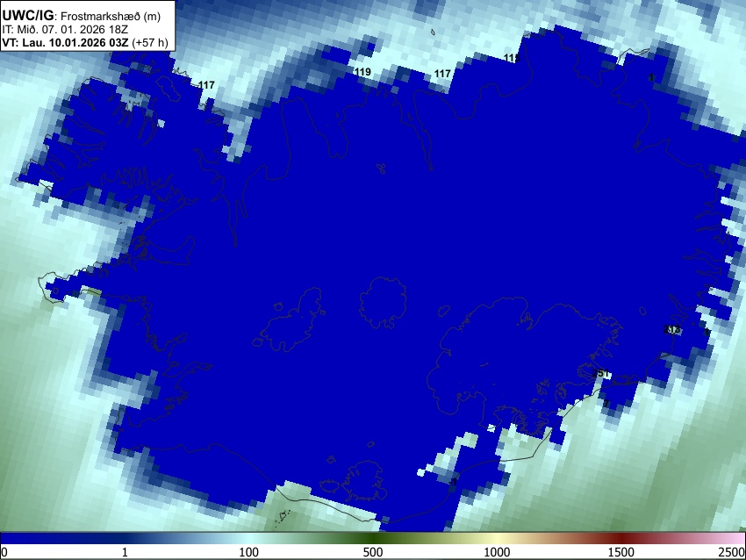Click the VT: Lau. 10.01.2026 03Z line
Viewport: 746px width, 560px height.
[65, 42]
